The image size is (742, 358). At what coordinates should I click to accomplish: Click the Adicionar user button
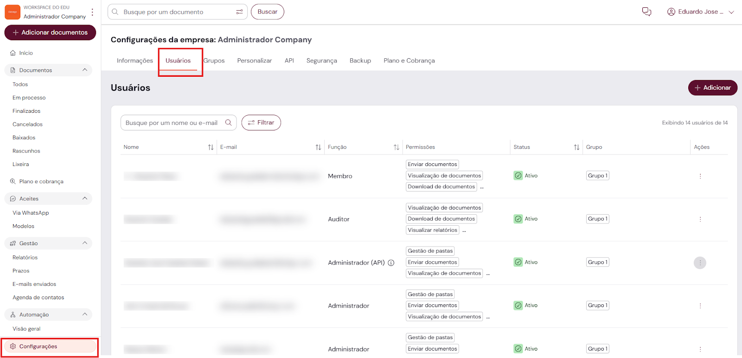(712, 87)
